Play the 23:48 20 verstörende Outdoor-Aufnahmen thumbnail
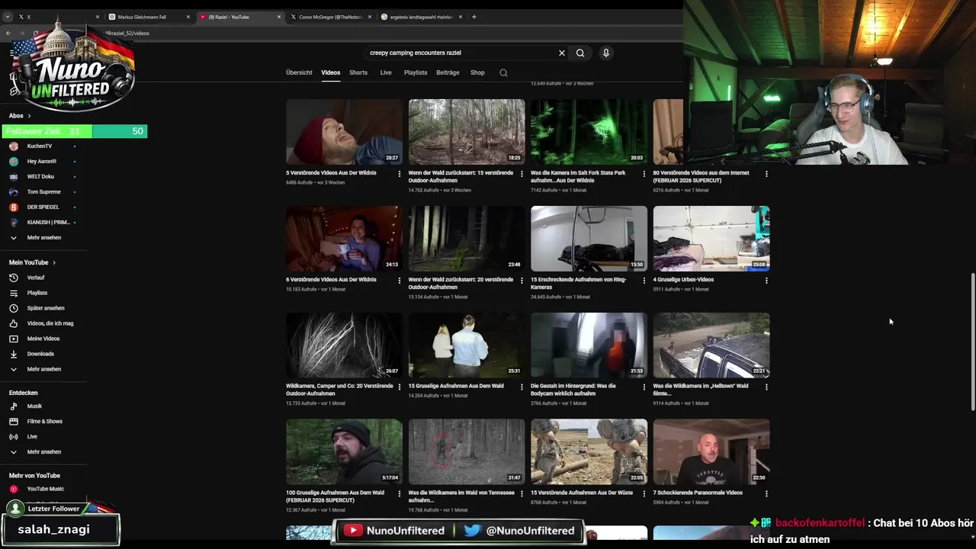The width and height of the screenshot is (976, 549). click(467, 238)
